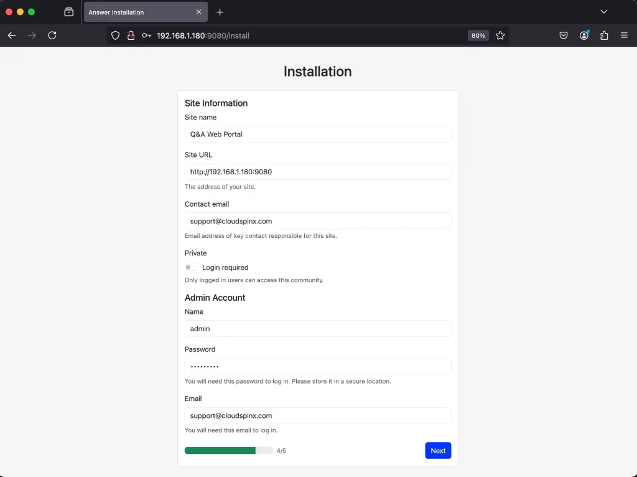
Task: Open the hamburger application menu
Action: (x=623, y=35)
